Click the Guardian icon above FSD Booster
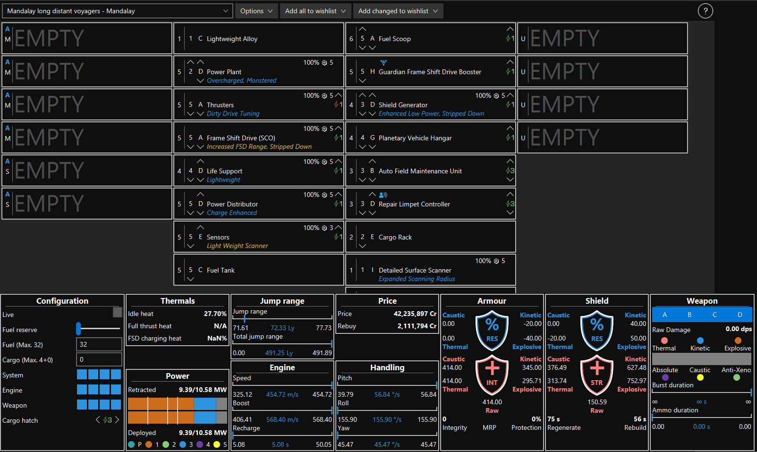This screenshot has height=452, width=757. click(383, 62)
